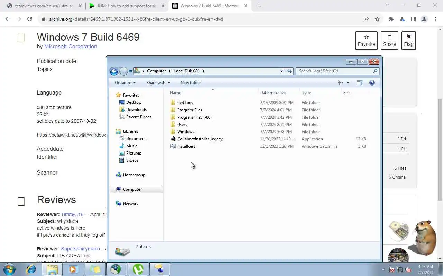
Task: Click Local Disk (C:) breadcrumb segment
Action: (x=187, y=71)
